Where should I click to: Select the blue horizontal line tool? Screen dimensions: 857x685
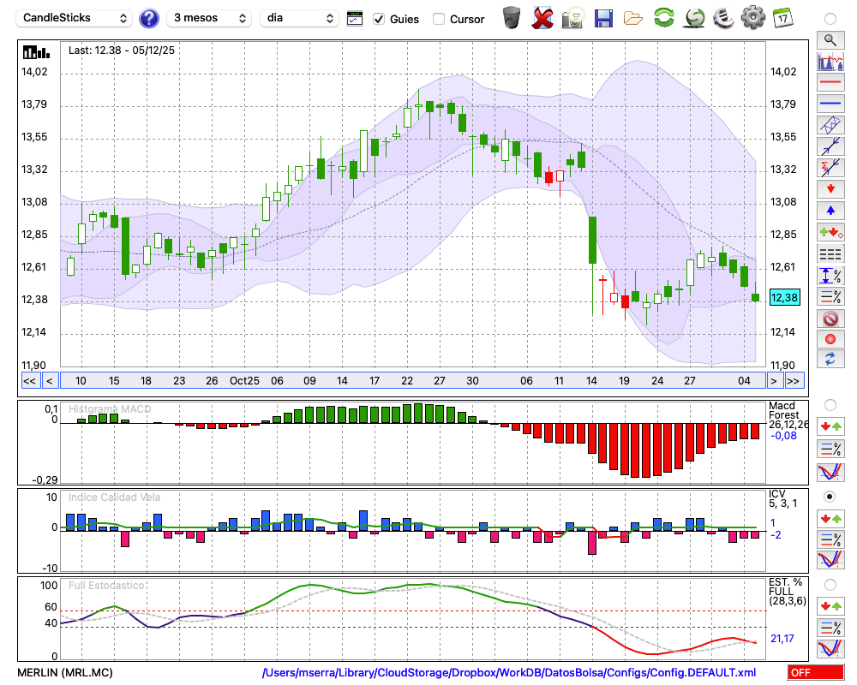pos(830,104)
